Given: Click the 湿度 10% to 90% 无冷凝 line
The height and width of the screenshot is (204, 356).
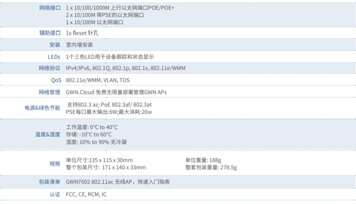Looking at the screenshot, I should (96, 142).
